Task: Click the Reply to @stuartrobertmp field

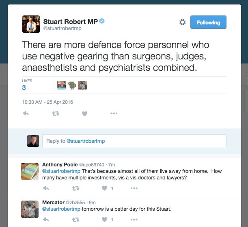Action: point(134,141)
